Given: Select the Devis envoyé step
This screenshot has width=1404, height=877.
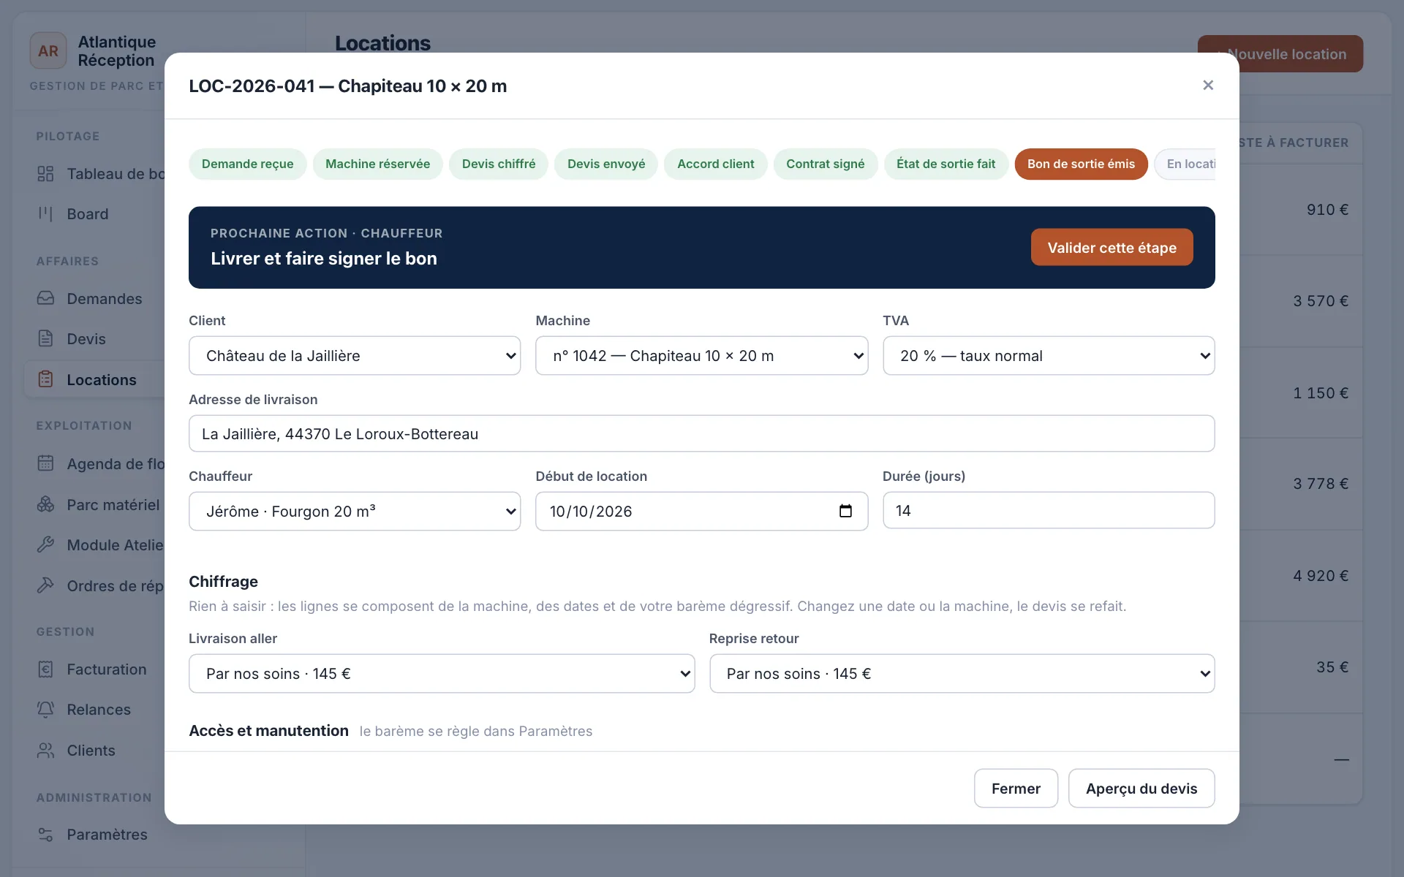Looking at the screenshot, I should 606,164.
